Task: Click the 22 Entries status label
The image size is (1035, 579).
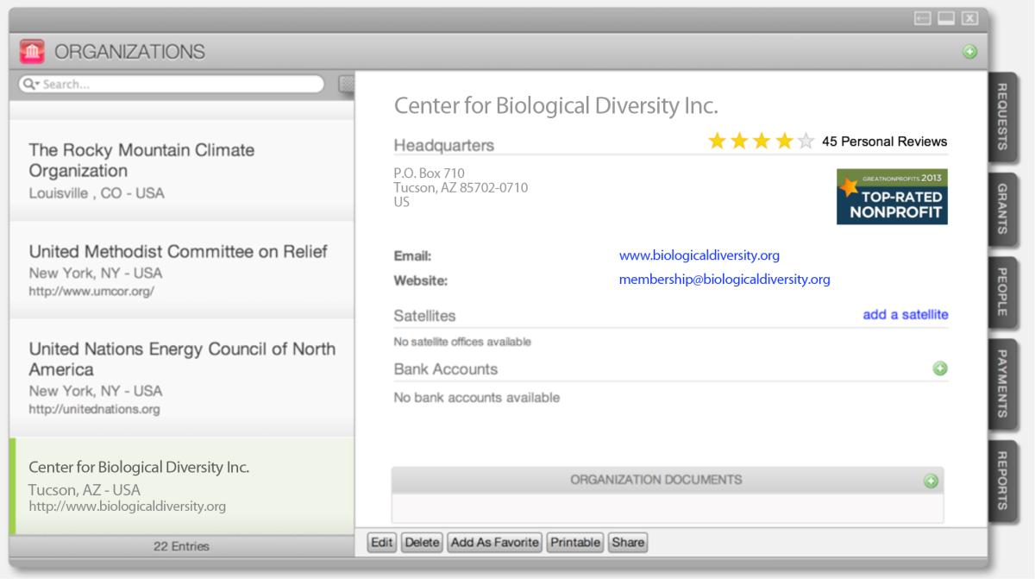Action: click(x=181, y=546)
